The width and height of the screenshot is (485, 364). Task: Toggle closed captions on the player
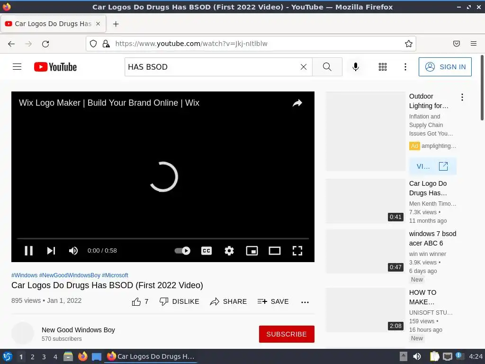pos(207,251)
